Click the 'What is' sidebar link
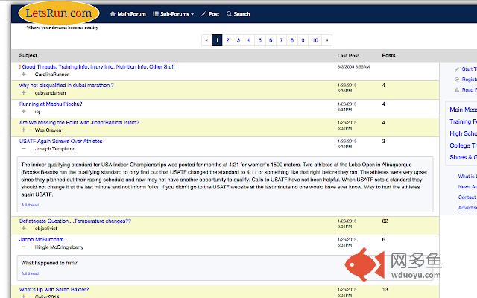477x298 pixels. point(467,177)
